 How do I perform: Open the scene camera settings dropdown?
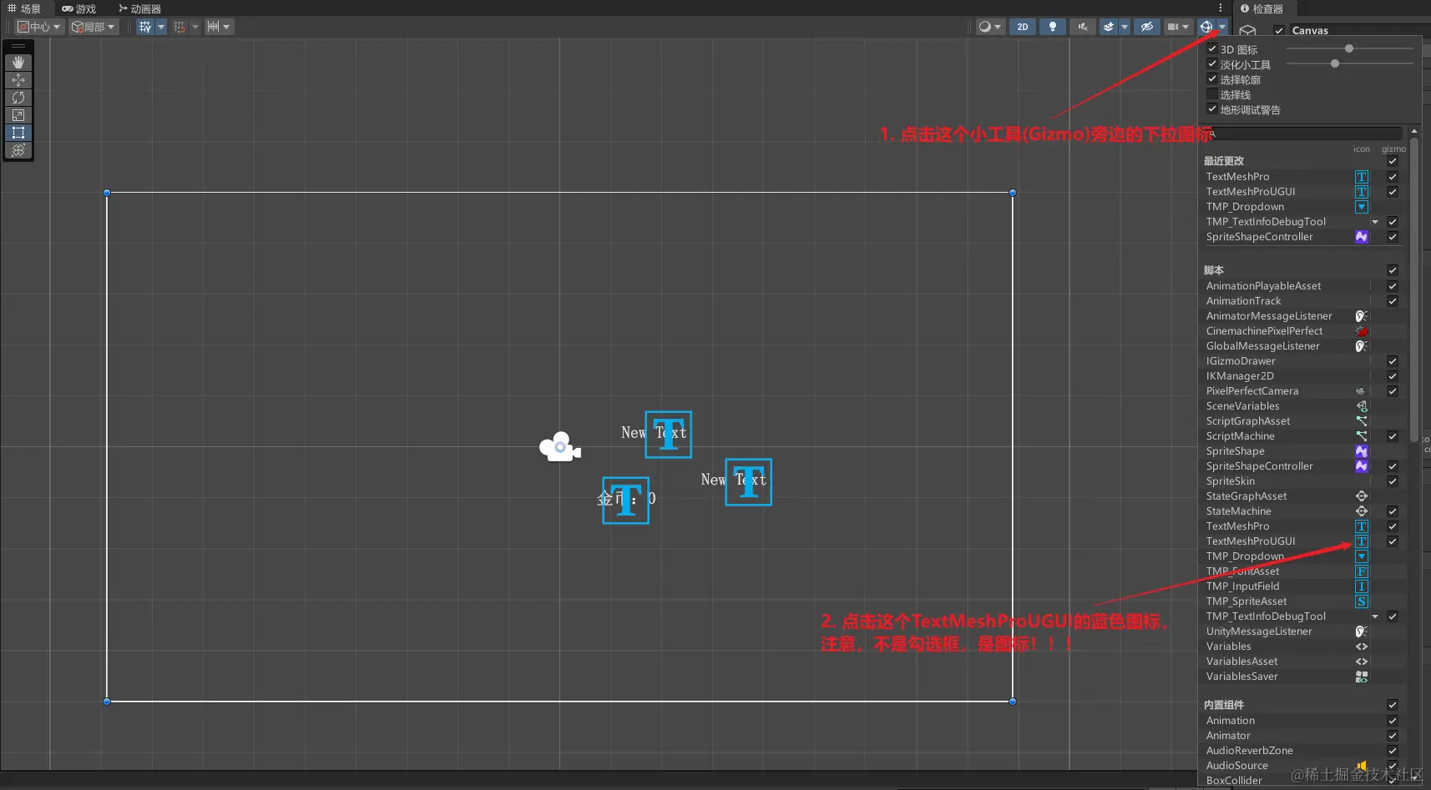click(x=1178, y=27)
